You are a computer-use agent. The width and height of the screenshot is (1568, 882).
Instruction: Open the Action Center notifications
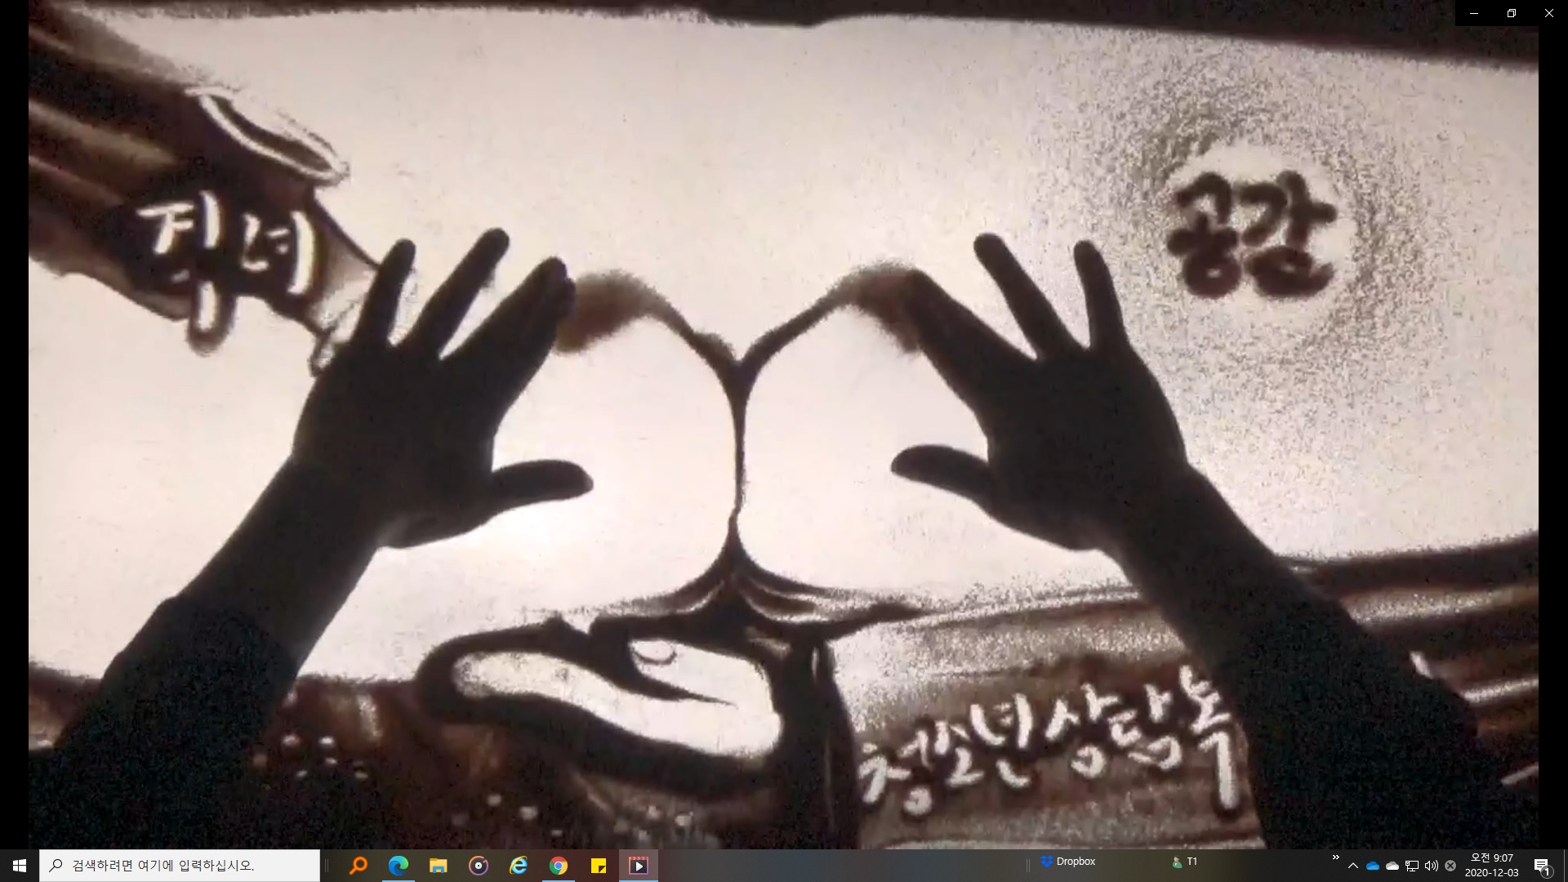click(x=1542, y=866)
